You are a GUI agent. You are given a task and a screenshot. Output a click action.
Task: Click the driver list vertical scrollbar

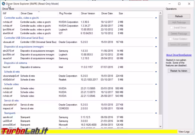(160, 65)
